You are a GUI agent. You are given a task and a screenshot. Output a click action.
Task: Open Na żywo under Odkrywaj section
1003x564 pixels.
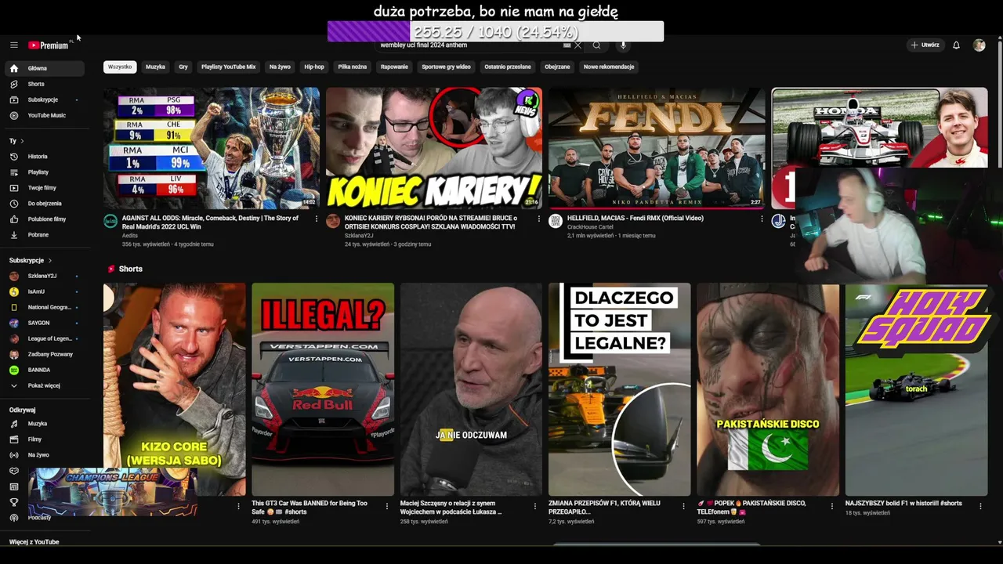(x=46, y=455)
